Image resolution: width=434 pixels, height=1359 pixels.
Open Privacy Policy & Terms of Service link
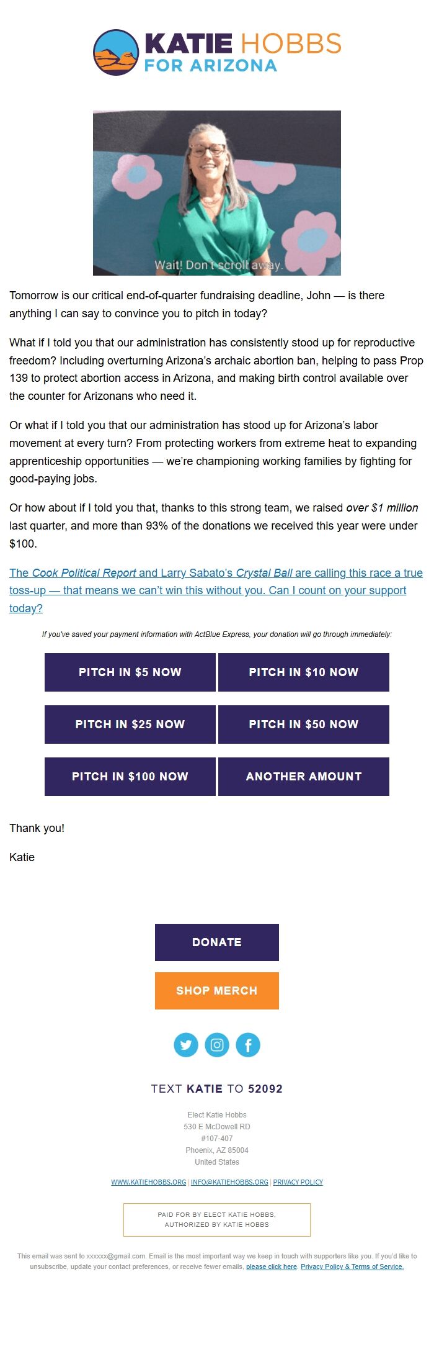[352, 1266]
